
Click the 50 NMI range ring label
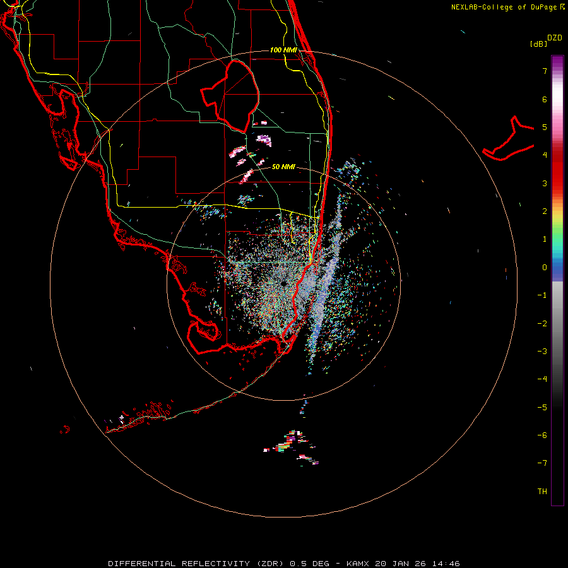[x=283, y=167]
